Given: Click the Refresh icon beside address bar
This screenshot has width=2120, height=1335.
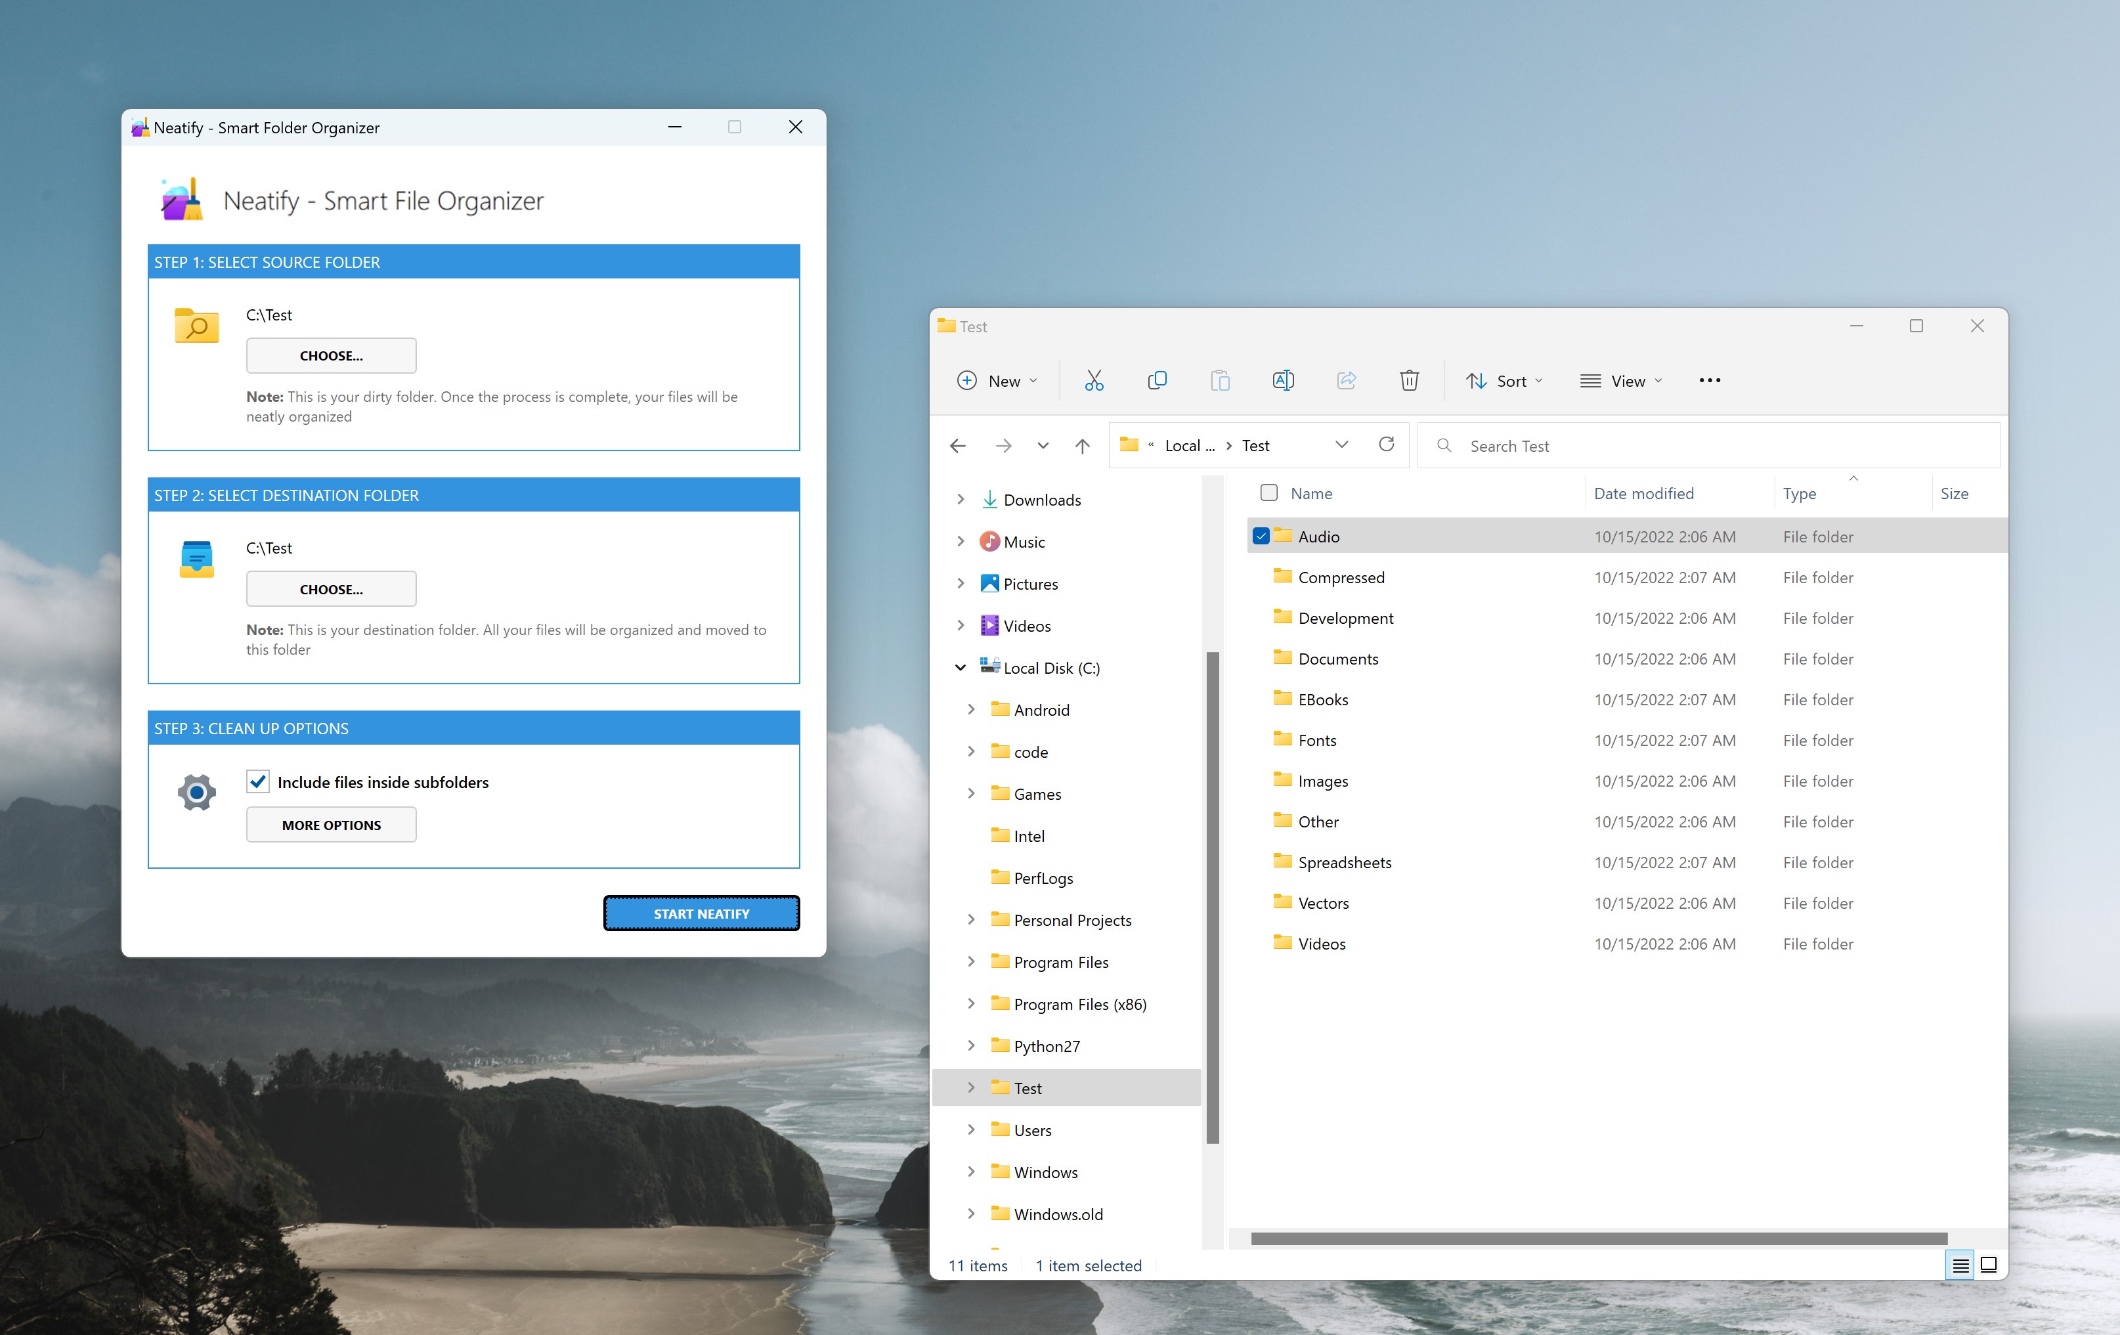Looking at the screenshot, I should 1386,445.
